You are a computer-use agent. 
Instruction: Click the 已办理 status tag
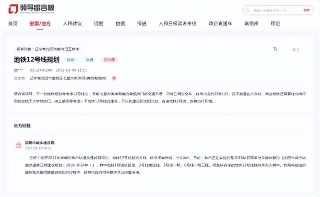[109, 60]
